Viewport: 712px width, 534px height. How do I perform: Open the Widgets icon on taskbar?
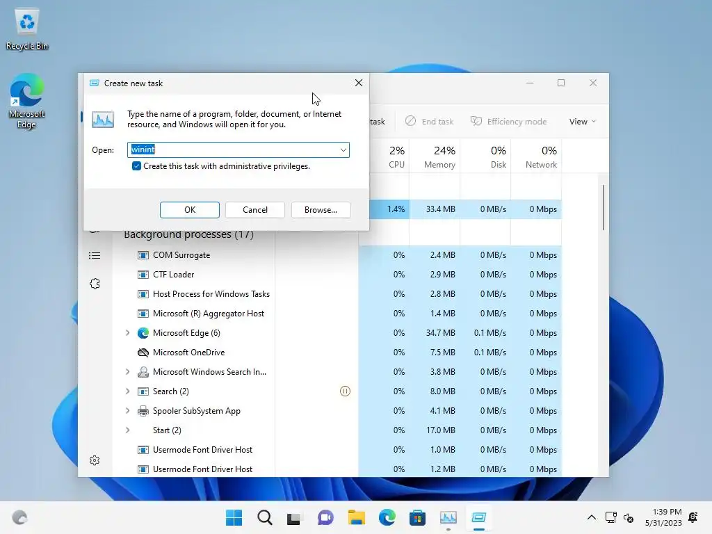coord(19,517)
